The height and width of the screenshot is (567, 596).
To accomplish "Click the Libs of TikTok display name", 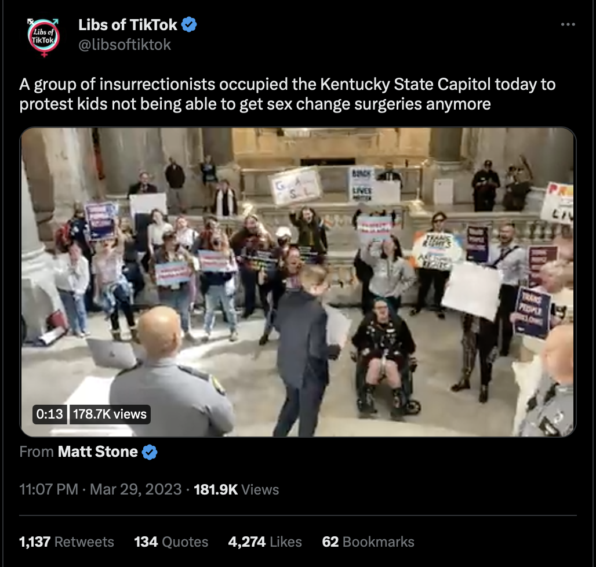I will pos(128,25).
